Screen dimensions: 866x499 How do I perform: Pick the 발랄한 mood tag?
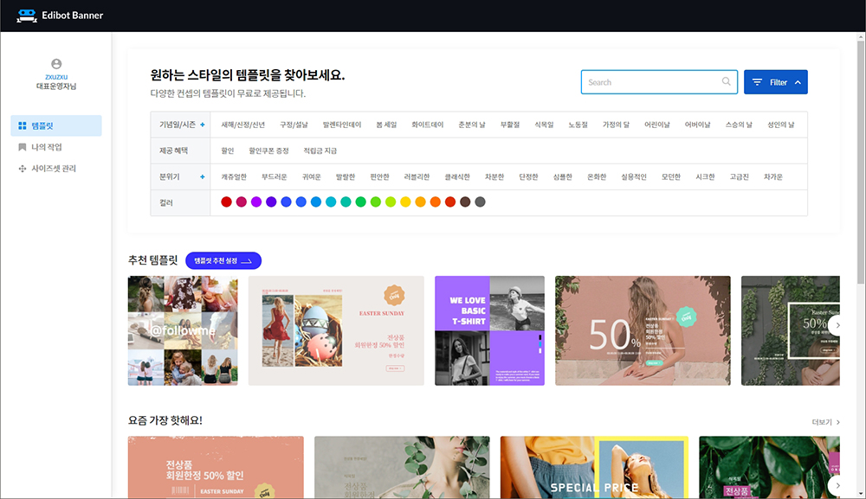(x=346, y=177)
